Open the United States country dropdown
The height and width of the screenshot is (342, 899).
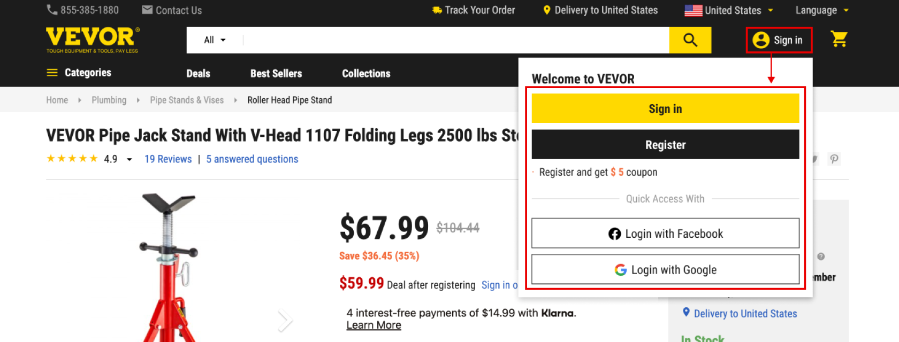(x=728, y=10)
